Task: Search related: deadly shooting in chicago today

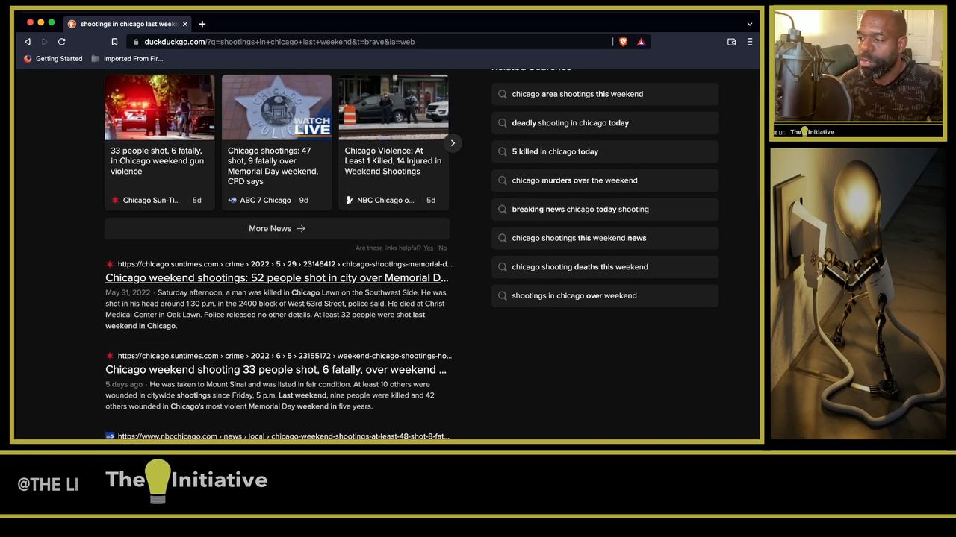Action: [x=570, y=123]
